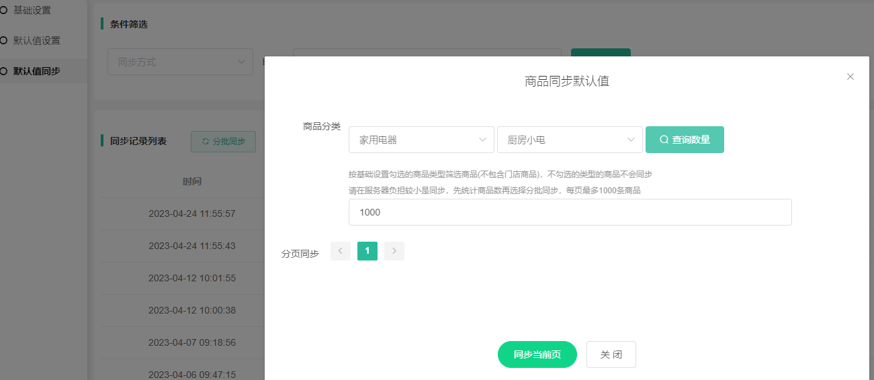Go to previous page in 分页同步

click(x=341, y=251)
